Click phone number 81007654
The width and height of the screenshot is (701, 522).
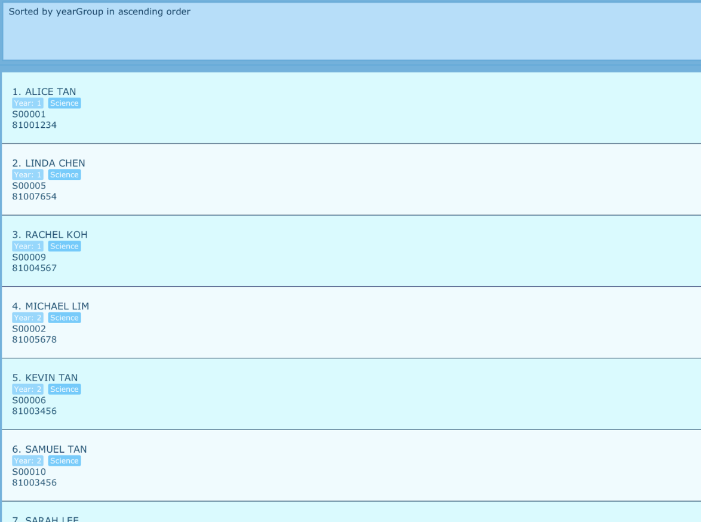click(35, 196)
